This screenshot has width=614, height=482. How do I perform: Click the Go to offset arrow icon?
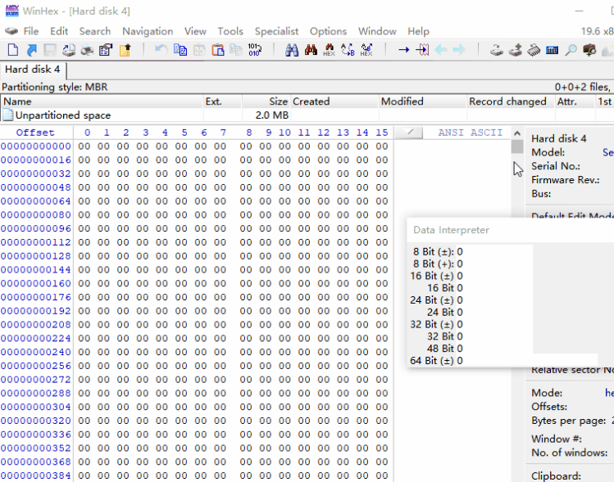403,50
